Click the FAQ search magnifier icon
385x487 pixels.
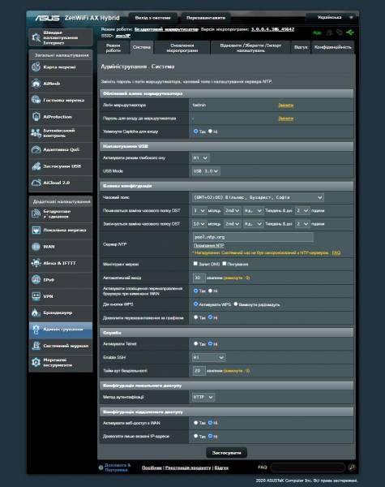pos(352,468)
